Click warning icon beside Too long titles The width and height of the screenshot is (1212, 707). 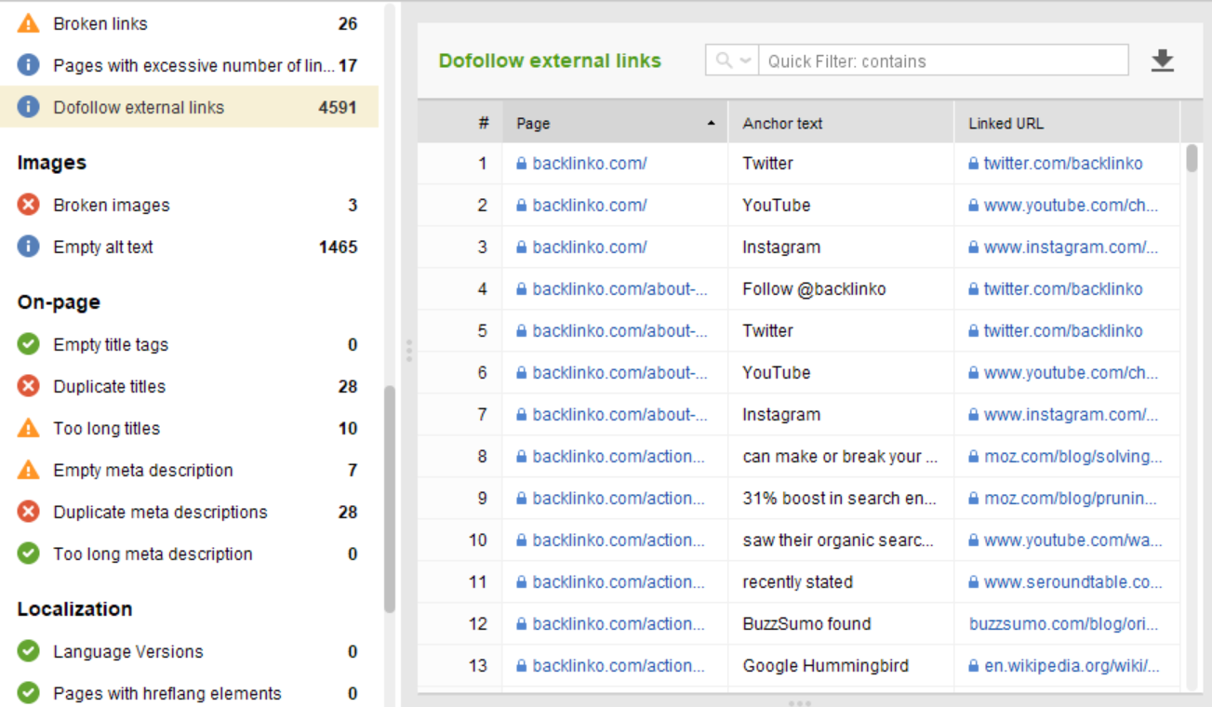[x=29, y=428]
